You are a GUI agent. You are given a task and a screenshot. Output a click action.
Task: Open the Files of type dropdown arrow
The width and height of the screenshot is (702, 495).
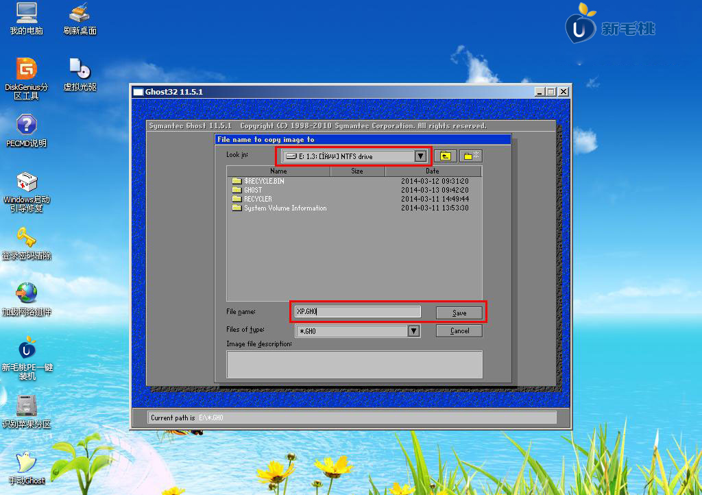click(413, 330)
